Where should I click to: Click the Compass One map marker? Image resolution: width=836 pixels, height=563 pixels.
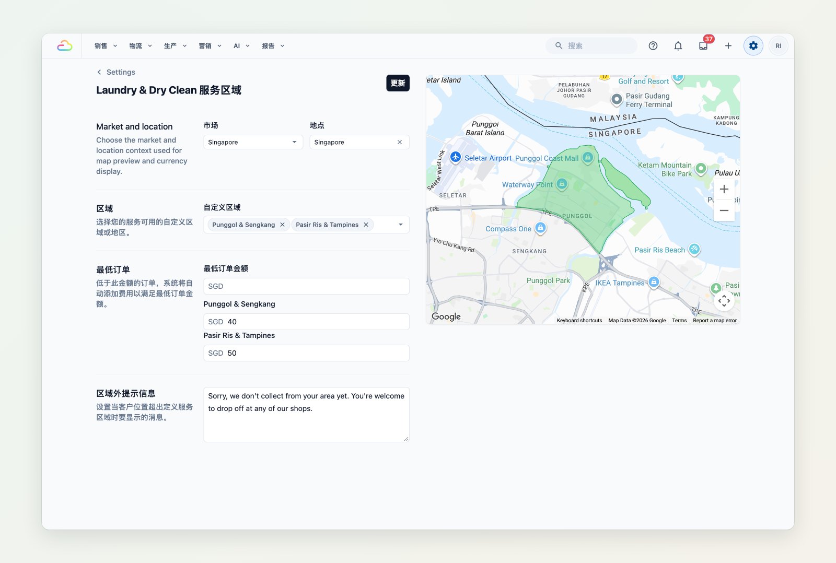coord(540,228)
